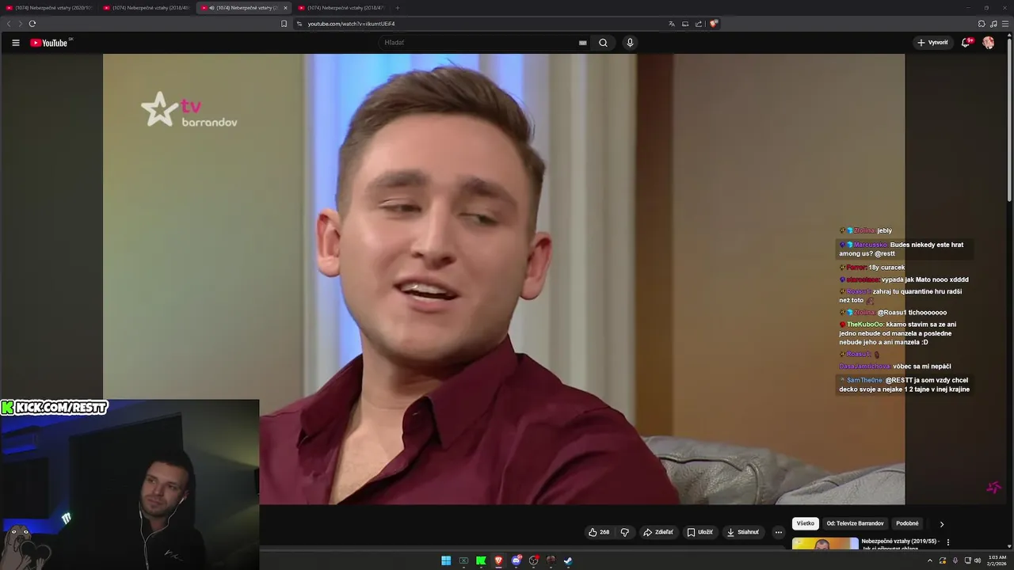Click the search magnifier button

(603, 43)
